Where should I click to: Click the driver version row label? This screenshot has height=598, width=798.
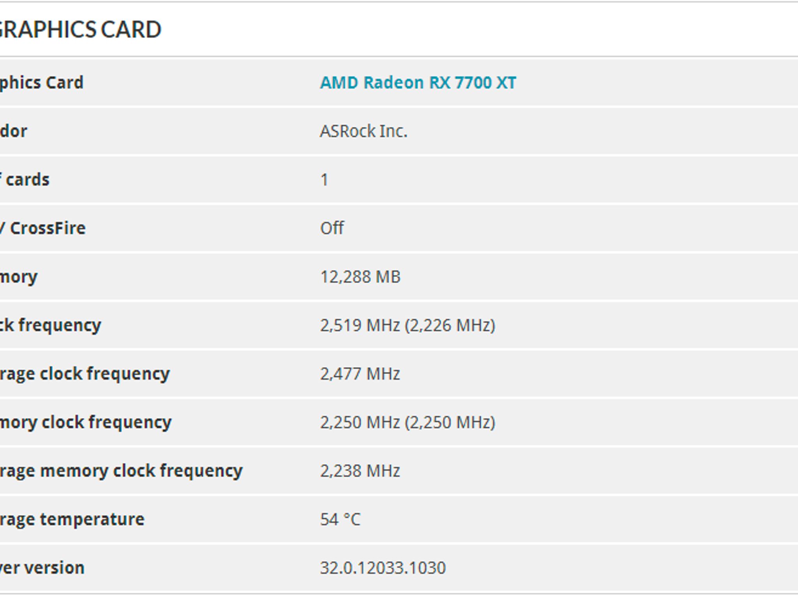pyautogui.click(x=42, y=568)
